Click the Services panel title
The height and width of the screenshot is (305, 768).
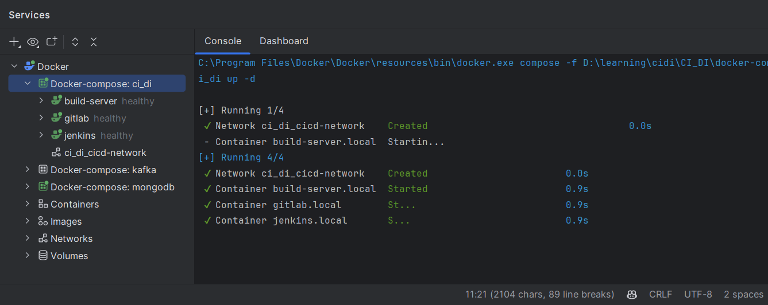pyautogui.click(x=29, y=15)
